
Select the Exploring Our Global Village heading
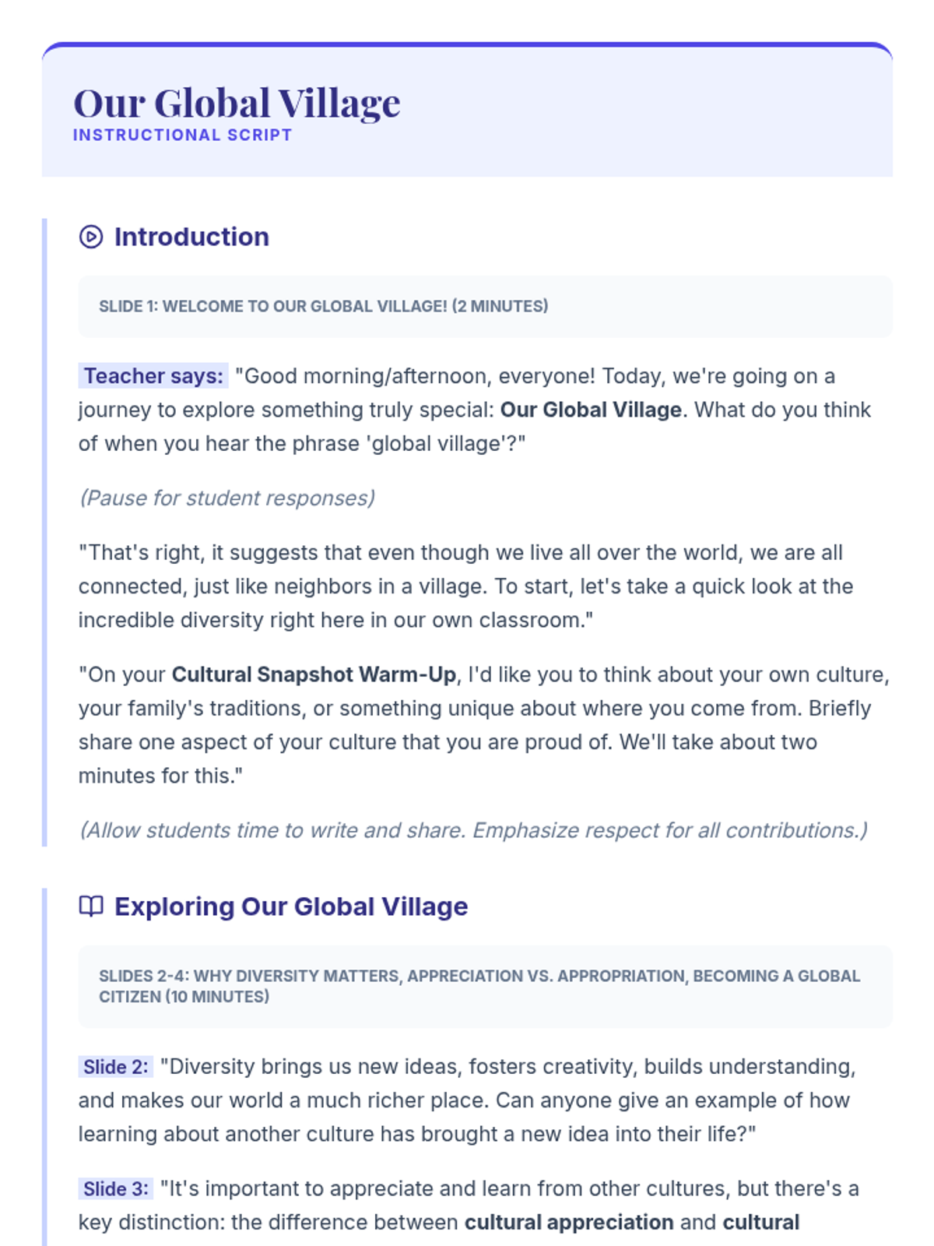click(x=291, y=906)
